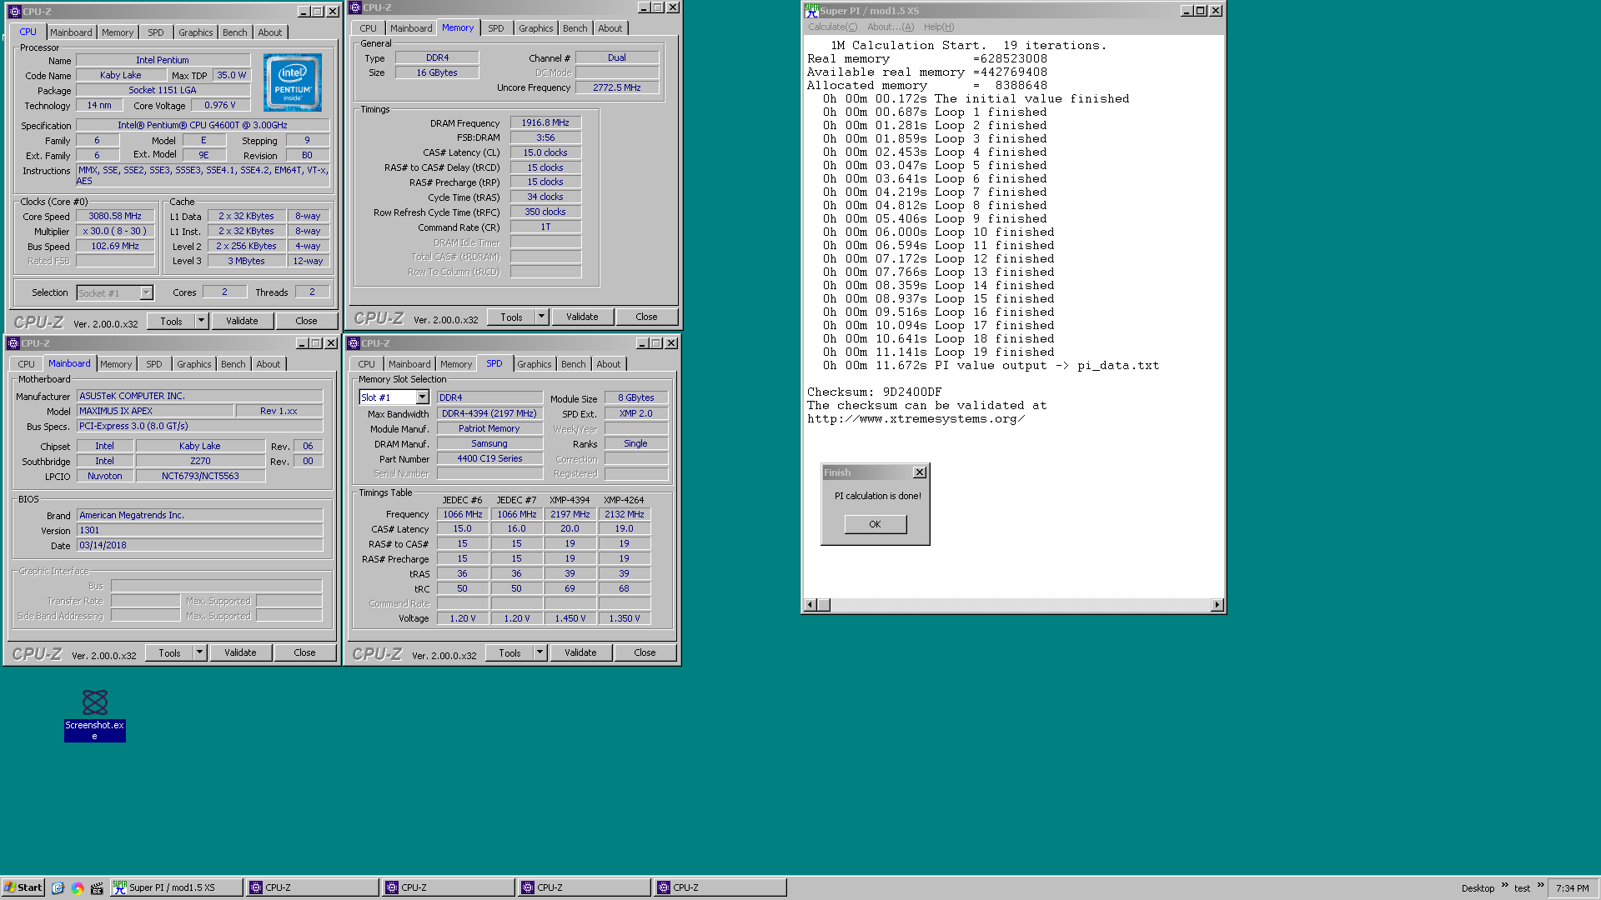Click the Internet Explorer quick launch icon
This screenshot has width=1601, height=900.
coord(58,887)
